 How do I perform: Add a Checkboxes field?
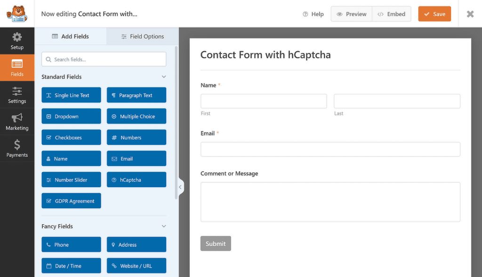click(72, 137)
